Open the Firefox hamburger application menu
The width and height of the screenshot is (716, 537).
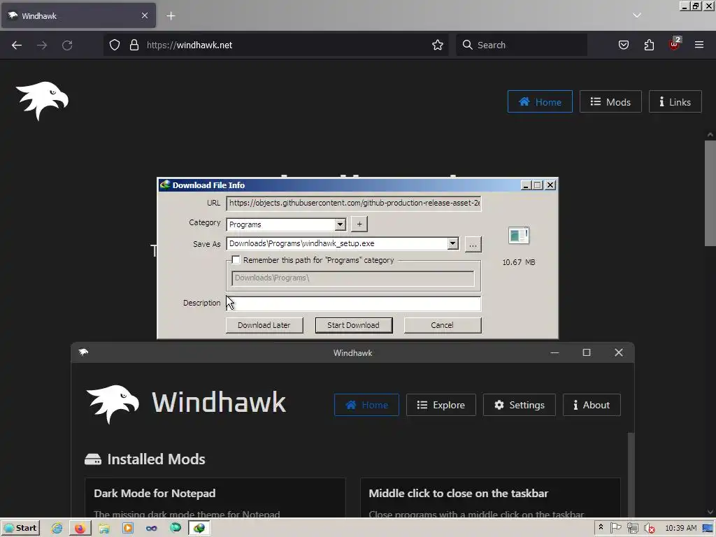click(x=699, y=45)
